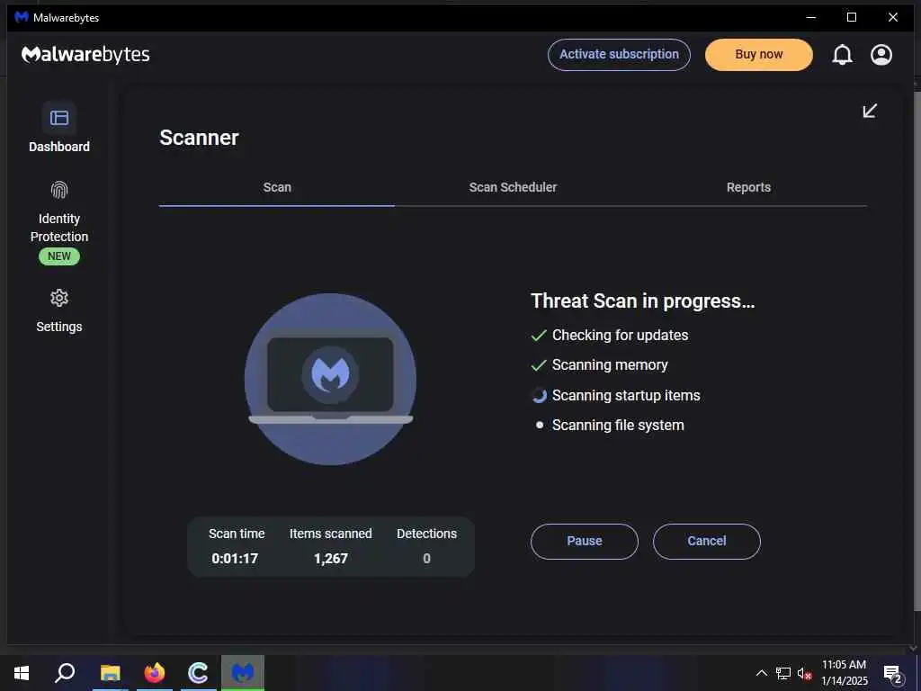Click the Buy now button

click(x=759, y=55)
